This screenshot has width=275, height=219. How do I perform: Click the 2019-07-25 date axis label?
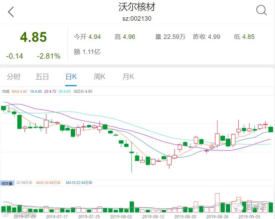[89, 217]
